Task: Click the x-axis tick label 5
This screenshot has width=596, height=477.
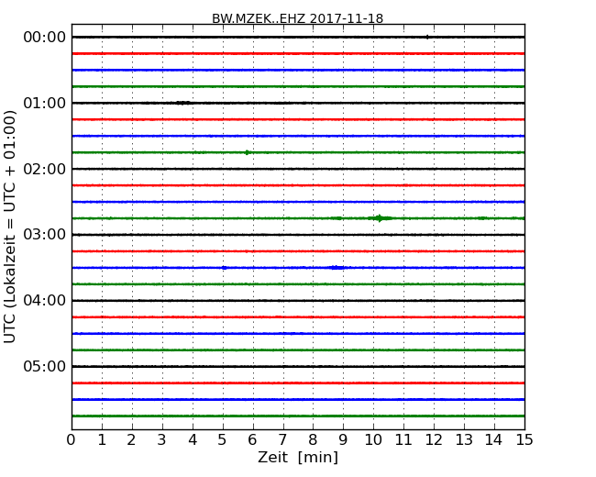Action: 223,439
